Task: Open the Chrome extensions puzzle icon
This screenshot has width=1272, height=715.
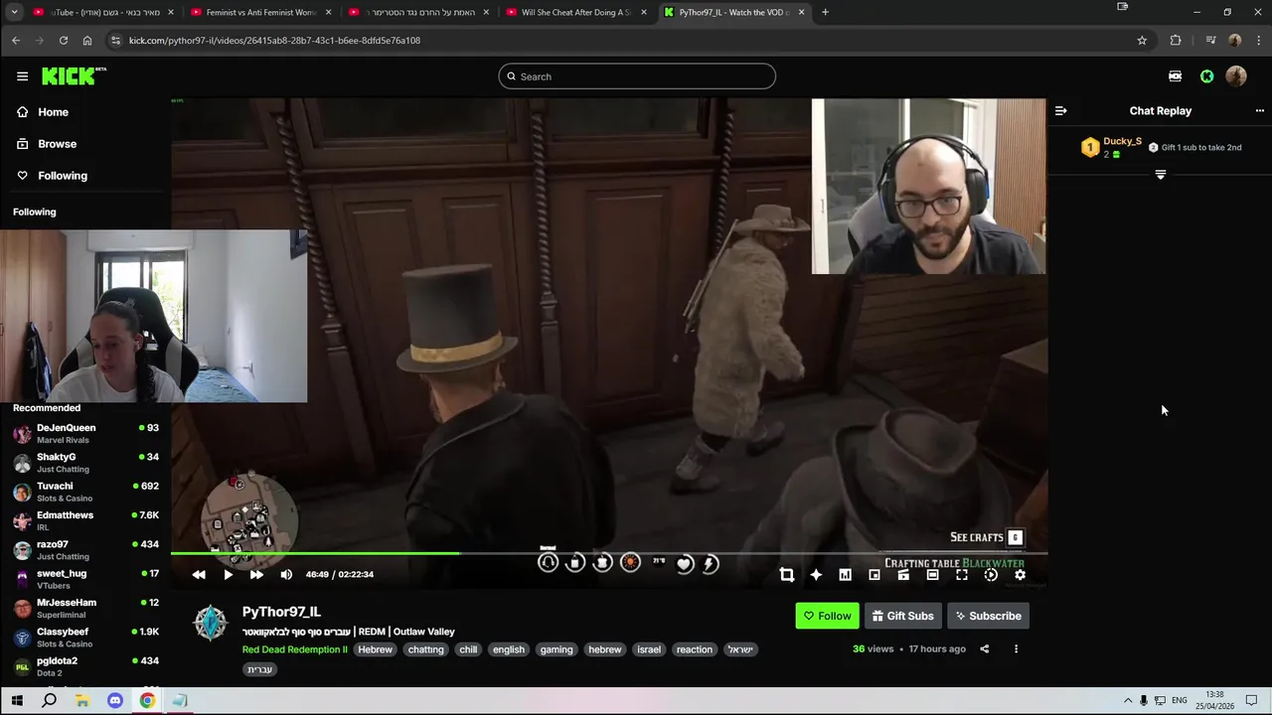Action: (1176, 41)
